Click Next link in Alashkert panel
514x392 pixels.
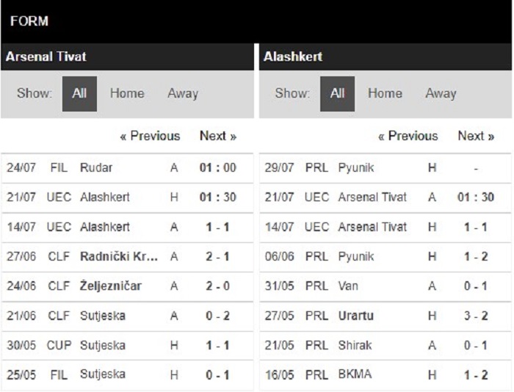pos(476,136)
